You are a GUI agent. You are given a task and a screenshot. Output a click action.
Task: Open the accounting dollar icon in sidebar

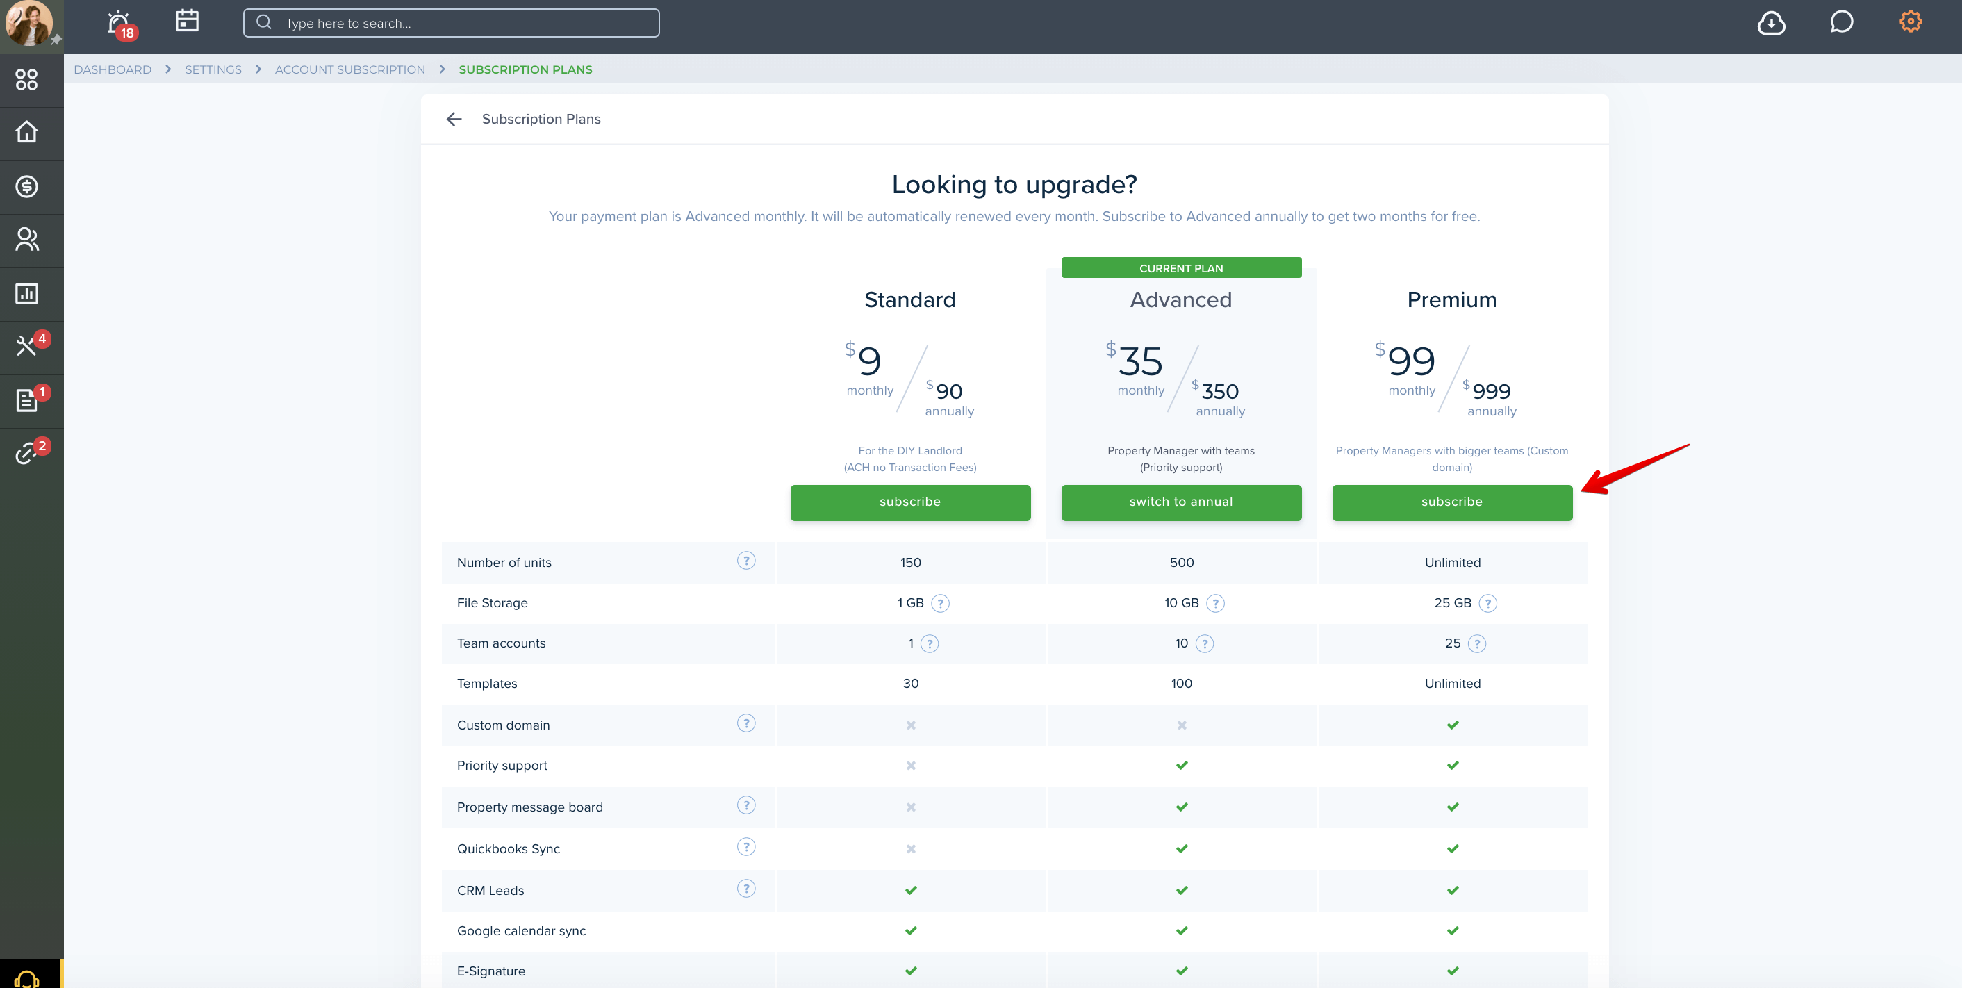click(26, 187)
